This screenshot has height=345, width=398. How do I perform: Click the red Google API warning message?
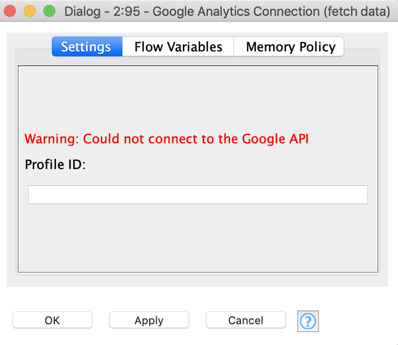click(x=166, y=139)
